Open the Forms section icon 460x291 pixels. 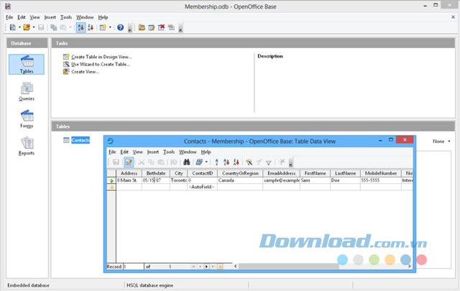point(26,119)
